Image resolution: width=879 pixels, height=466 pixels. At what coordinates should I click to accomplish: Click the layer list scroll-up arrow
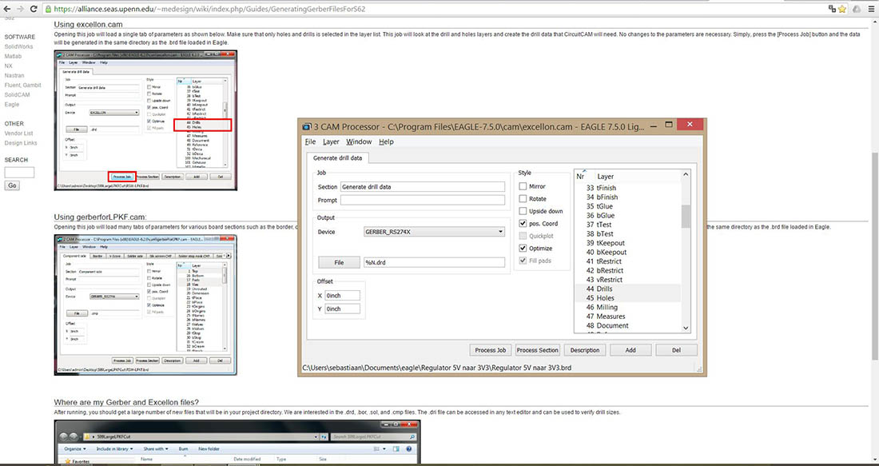point(686,175)
